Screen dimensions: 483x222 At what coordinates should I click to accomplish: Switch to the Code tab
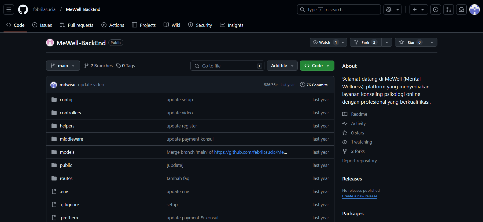pos(15,25)
